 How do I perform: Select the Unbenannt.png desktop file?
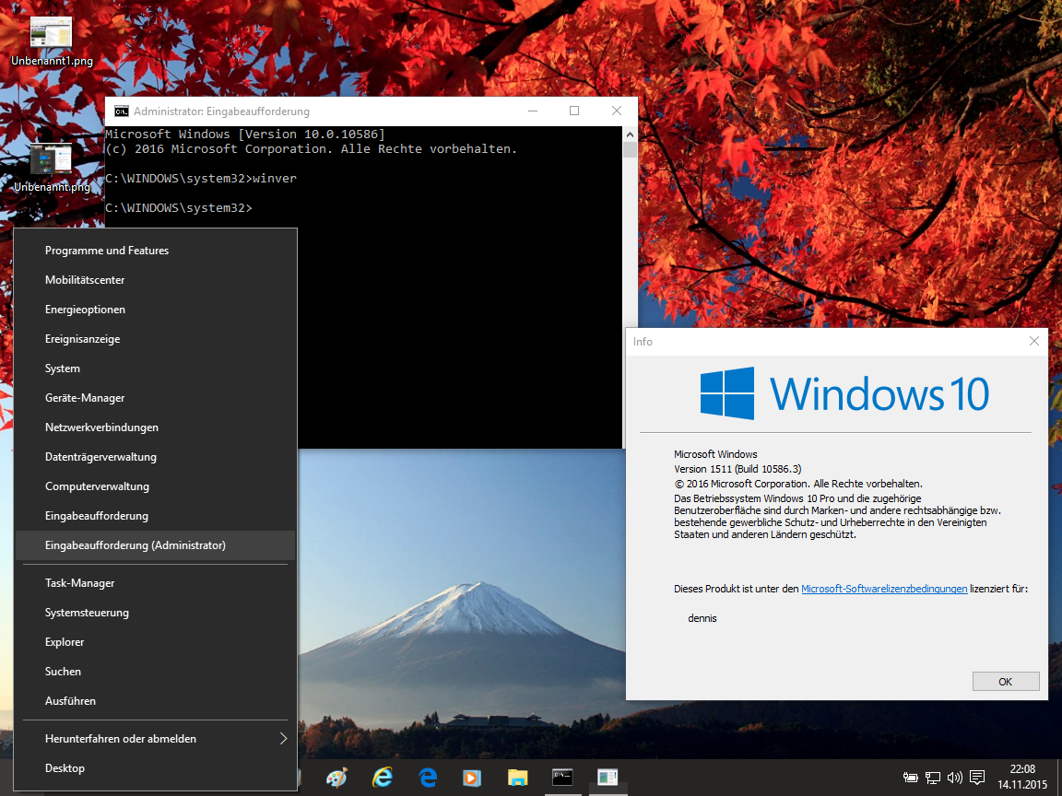(52, 167)
